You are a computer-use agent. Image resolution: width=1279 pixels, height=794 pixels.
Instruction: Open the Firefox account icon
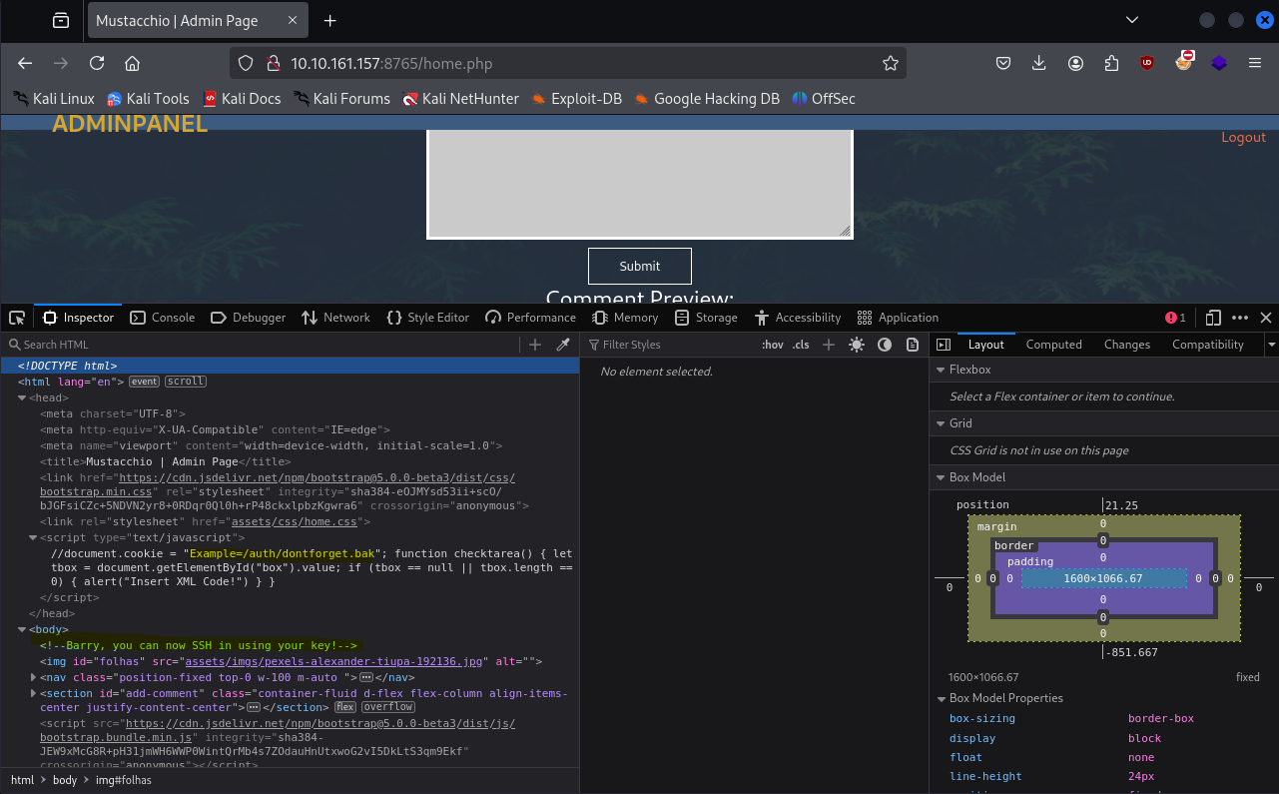coord(1075,63)
